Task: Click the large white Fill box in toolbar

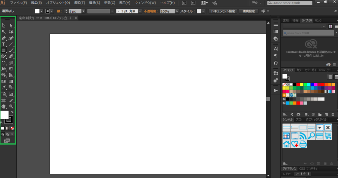Action: pyautogui.click(x=4, y=115)
